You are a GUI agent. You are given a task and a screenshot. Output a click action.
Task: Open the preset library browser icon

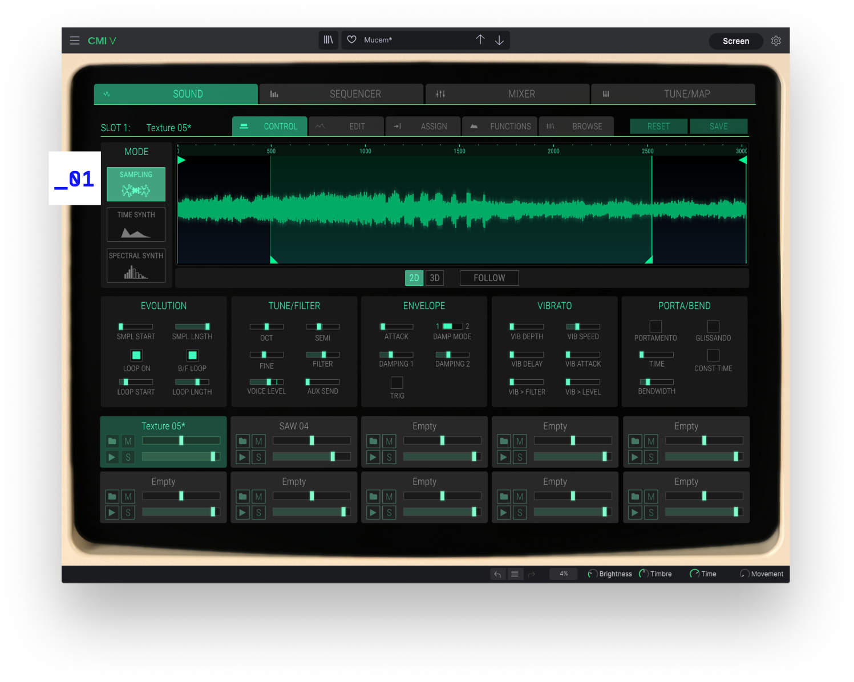pyautogui.click(x=329, y=40)
